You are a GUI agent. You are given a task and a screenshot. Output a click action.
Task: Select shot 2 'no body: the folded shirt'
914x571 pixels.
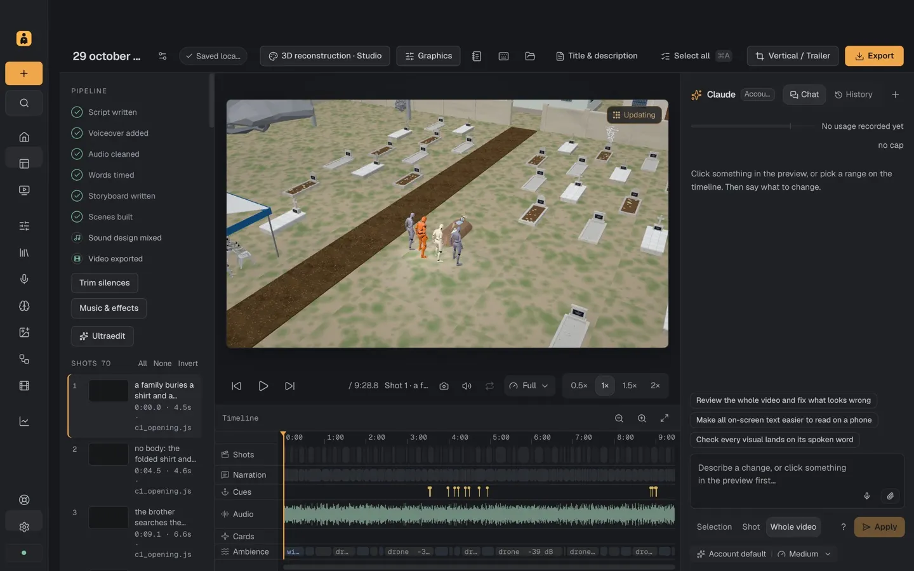(135, 469)
